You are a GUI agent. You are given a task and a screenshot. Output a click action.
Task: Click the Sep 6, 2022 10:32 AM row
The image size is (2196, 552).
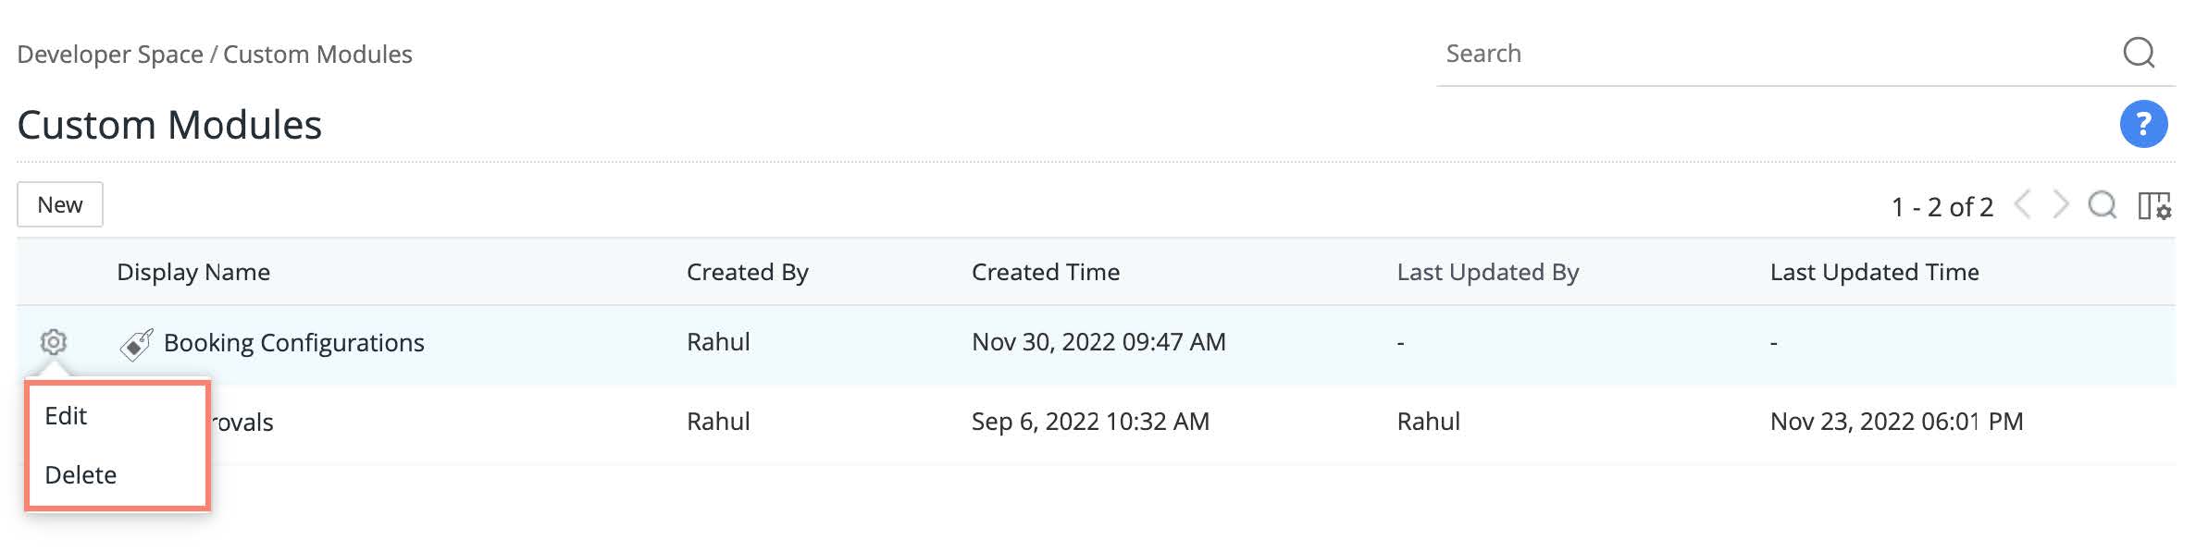(x=1089, y=422)
